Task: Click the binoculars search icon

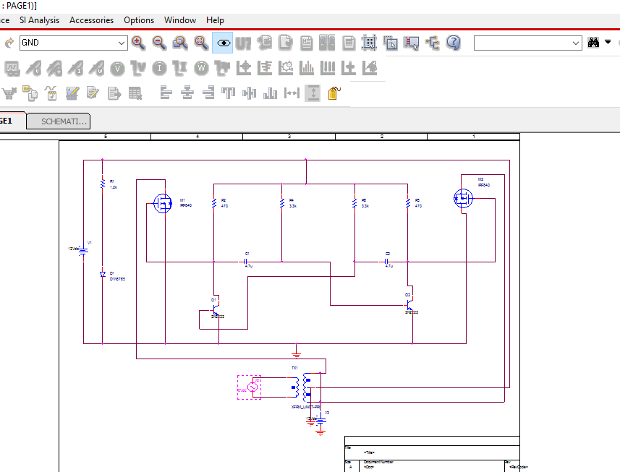Action: click(x=593, y=42)
